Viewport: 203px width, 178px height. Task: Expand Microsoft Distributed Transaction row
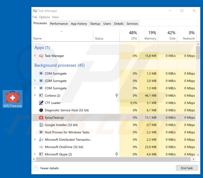35,139
